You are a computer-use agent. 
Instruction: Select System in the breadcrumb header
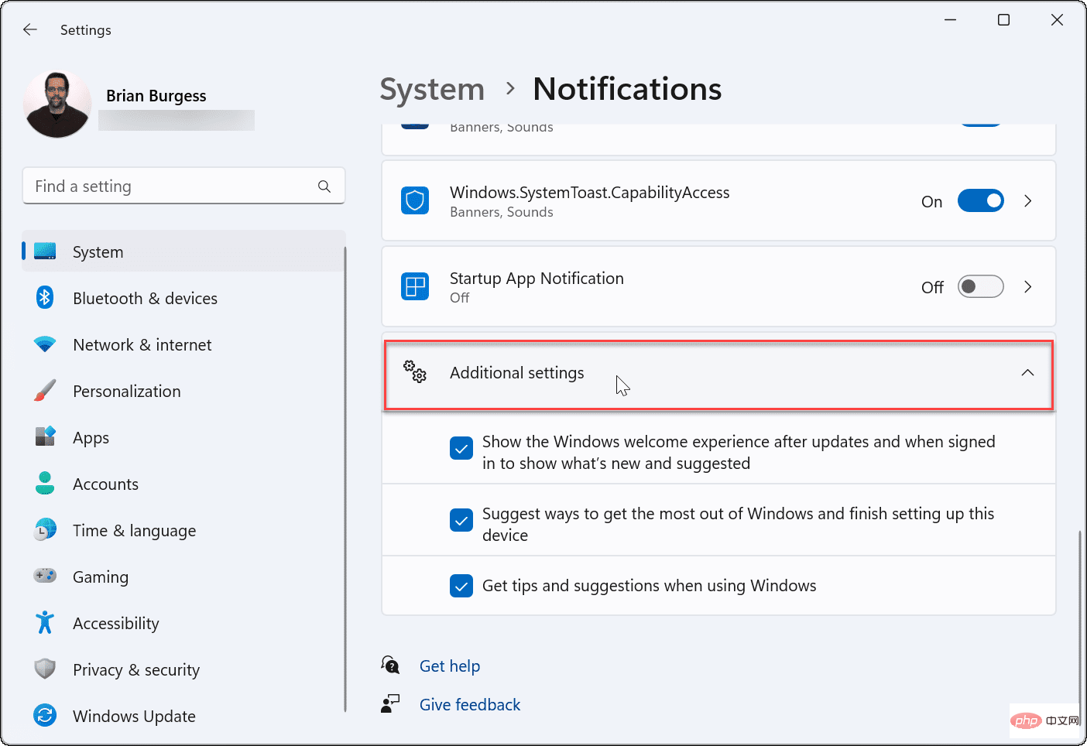[x=432, y=89]
